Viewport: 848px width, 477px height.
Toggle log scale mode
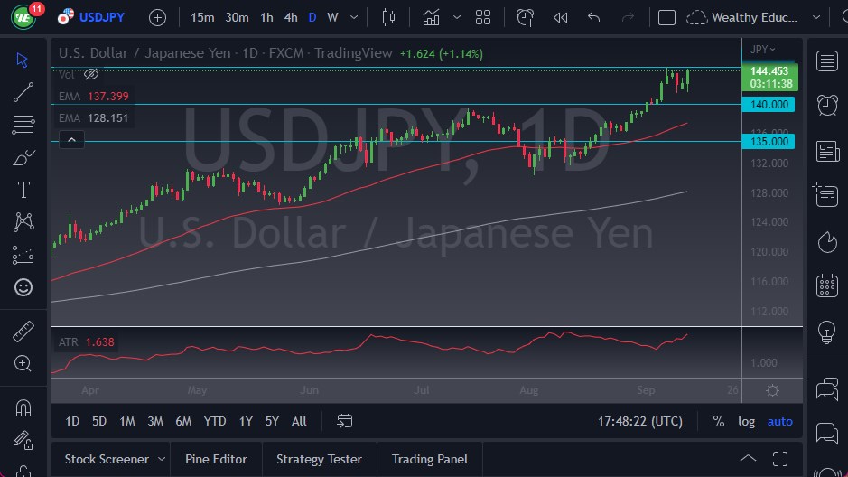click(x=746, y=421)
